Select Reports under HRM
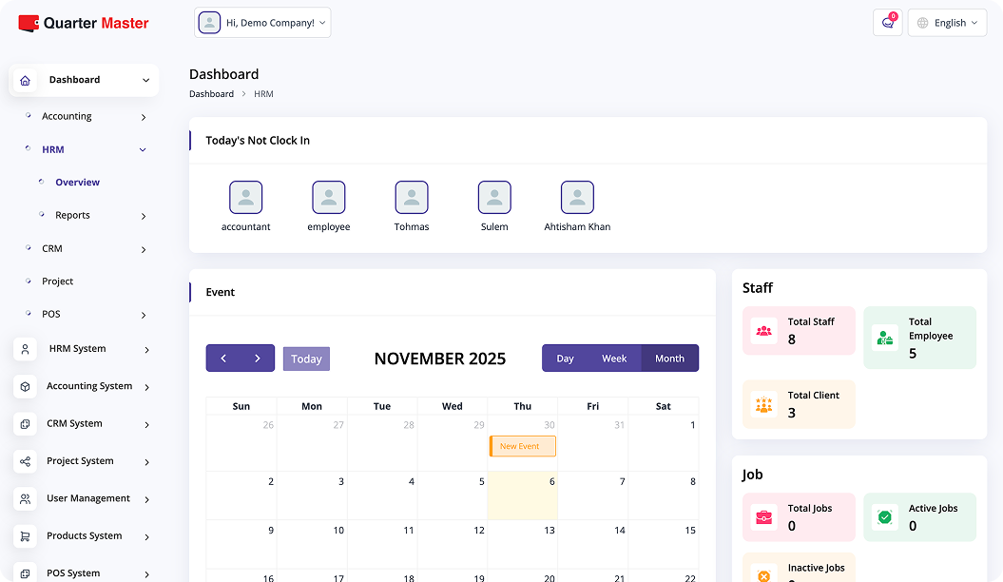The image size is (1003, 582). (74, 215)
